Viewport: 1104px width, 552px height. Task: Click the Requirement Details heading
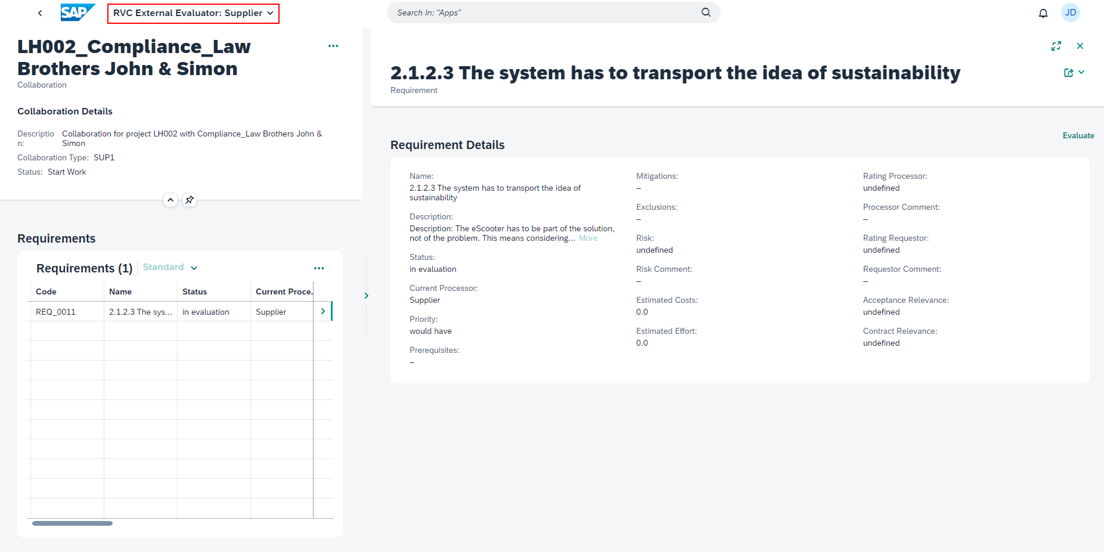(447, 145)
